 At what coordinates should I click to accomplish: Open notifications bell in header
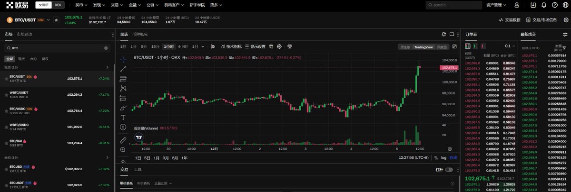(544, 5)
